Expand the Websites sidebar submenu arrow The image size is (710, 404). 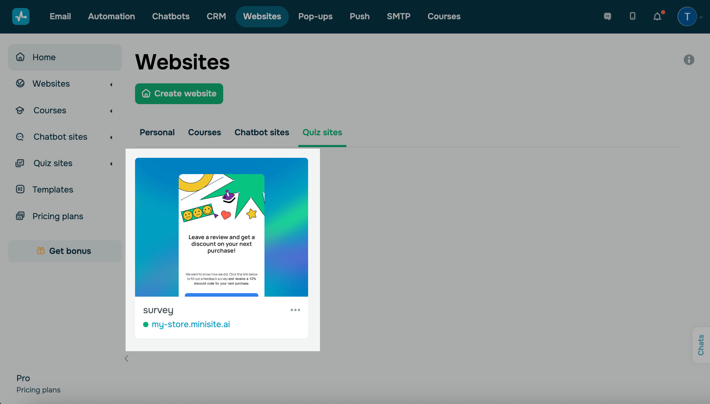111,85
